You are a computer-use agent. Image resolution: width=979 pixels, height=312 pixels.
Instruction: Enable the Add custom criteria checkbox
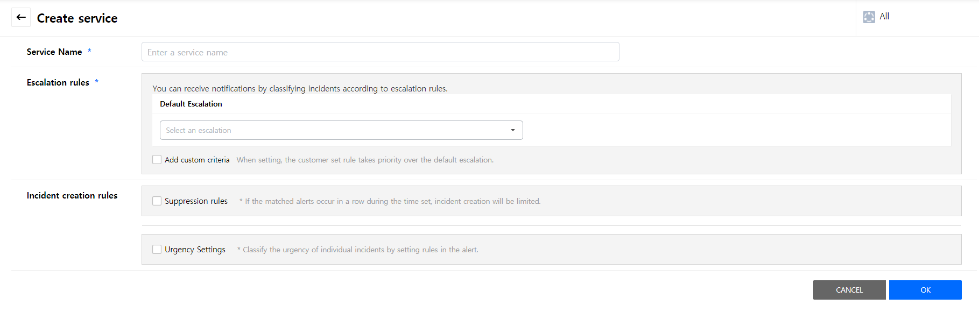click(x=157, y=160)
